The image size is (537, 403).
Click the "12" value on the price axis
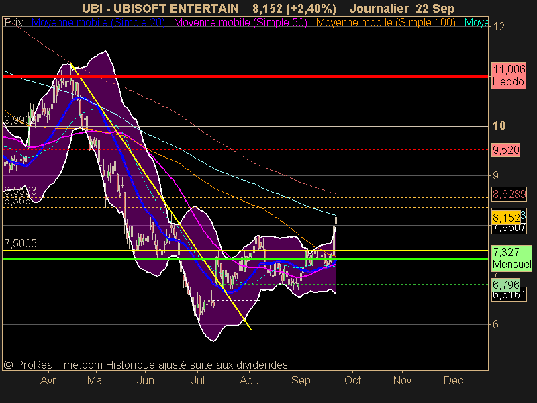pos(499,26)
